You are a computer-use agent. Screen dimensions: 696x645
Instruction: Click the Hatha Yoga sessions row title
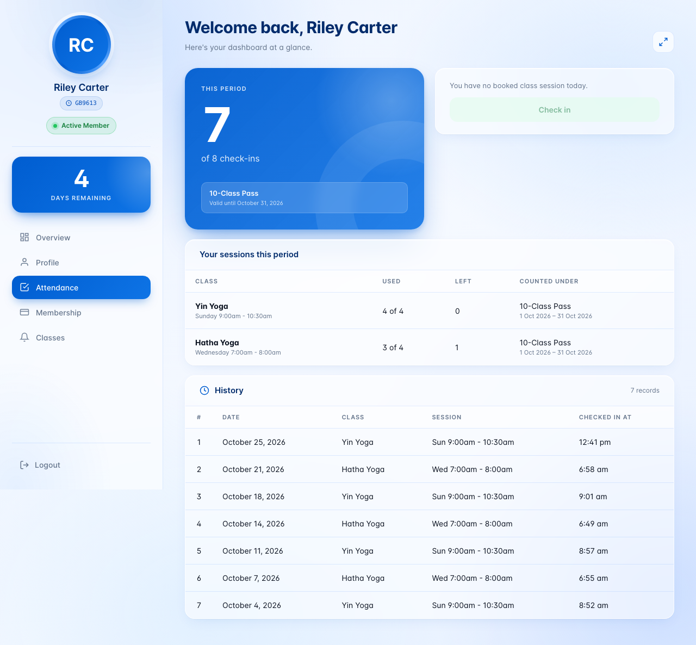coord(217,343)
